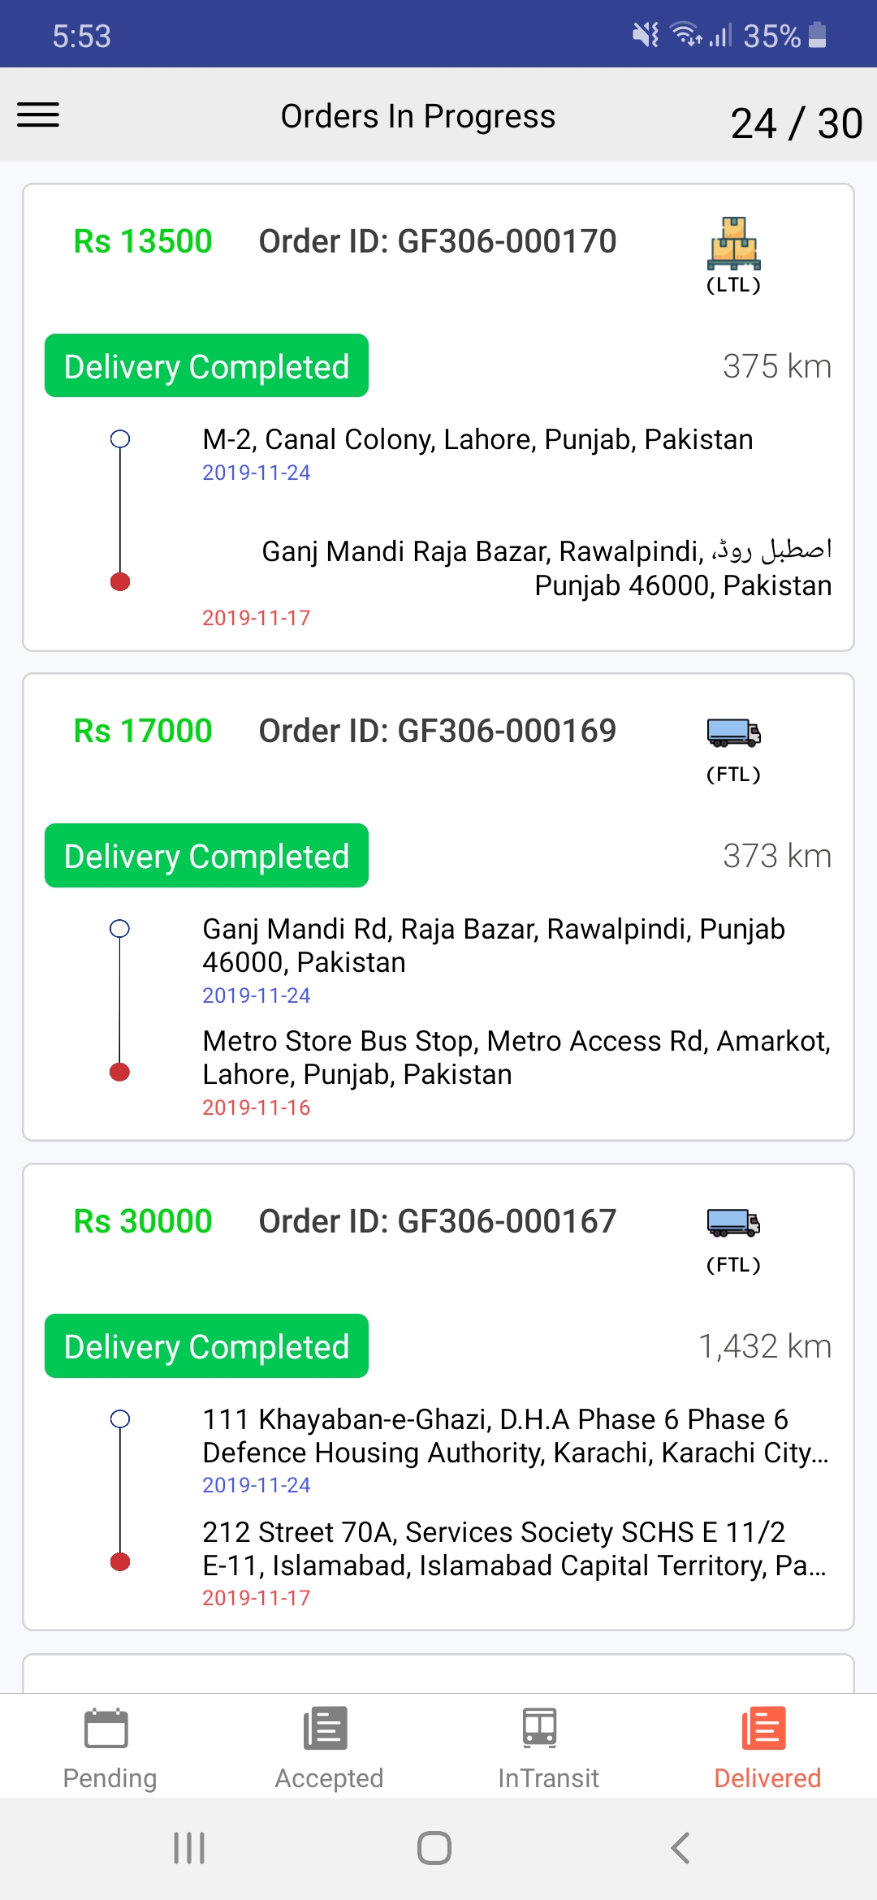Select the Delivered tab icon
This screenshot has width=877, height=1900.
tap(764, 1729)
